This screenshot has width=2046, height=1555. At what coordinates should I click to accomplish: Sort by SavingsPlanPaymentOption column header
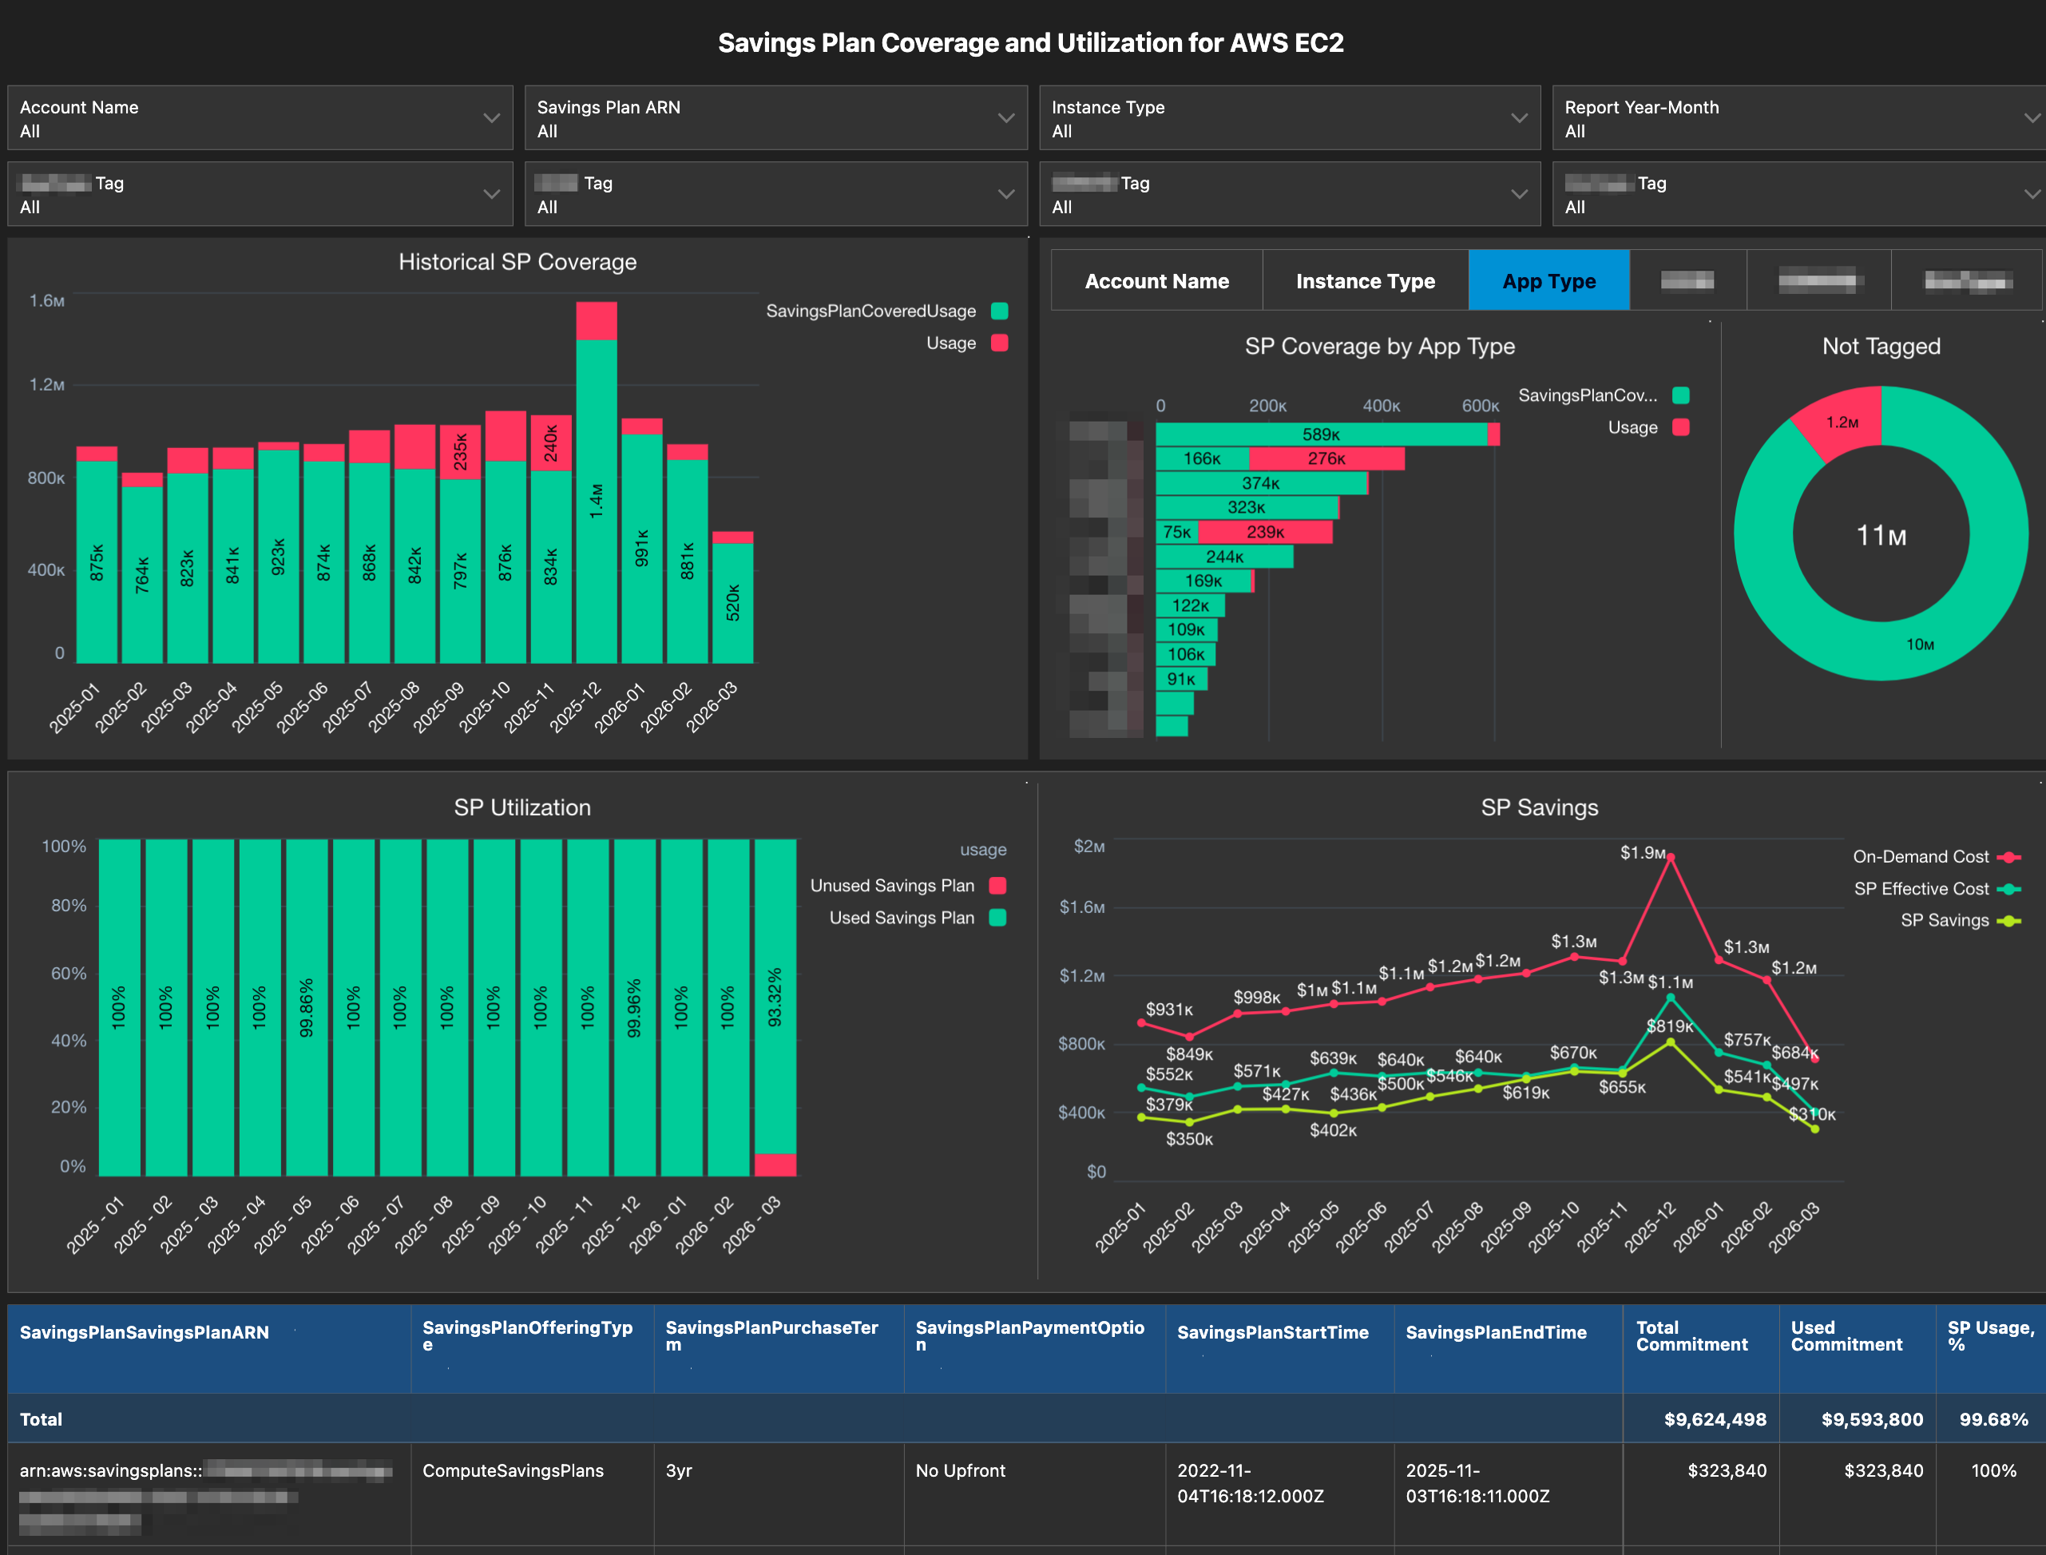(x=1034, y=1349)
